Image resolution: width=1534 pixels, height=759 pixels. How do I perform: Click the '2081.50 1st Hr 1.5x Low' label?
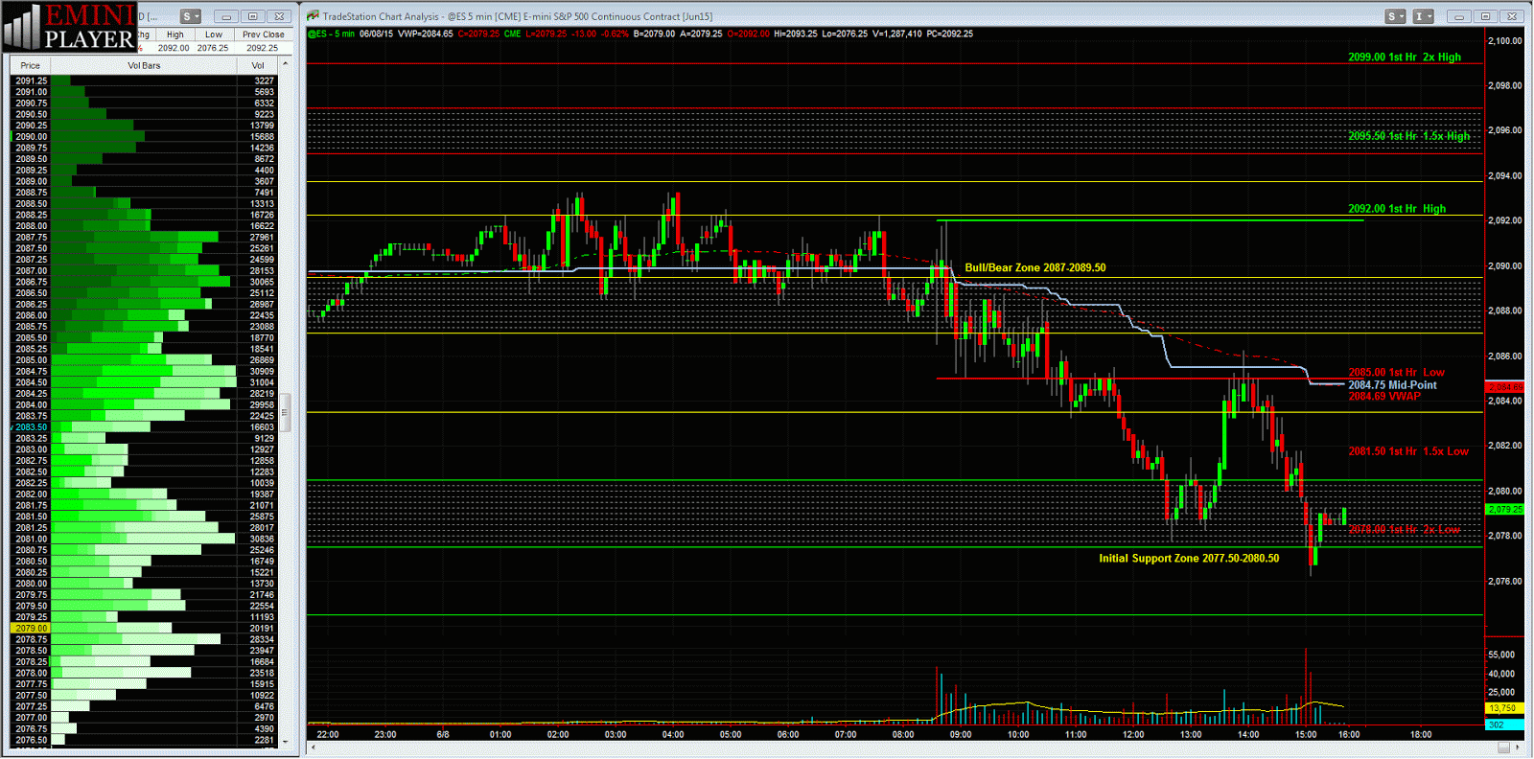(1408, 450)
